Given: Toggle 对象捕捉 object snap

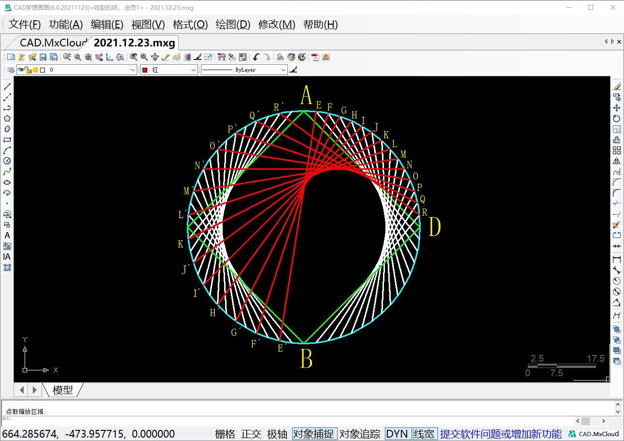Looking at the screenshot, I should click(314, 434).
